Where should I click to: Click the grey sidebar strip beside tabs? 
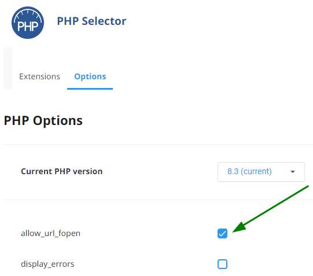[8, 68]
